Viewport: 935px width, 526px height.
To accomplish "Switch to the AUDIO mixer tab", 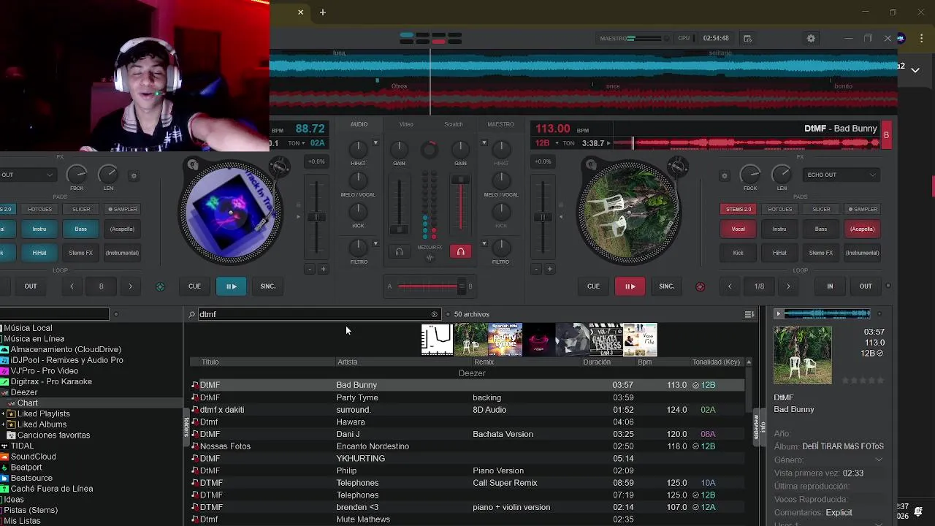I will tap(359, 124).
